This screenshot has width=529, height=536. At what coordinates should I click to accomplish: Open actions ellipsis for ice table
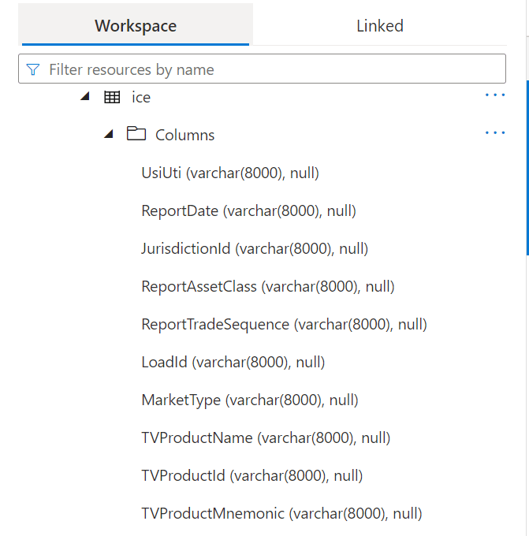(495, 95)
